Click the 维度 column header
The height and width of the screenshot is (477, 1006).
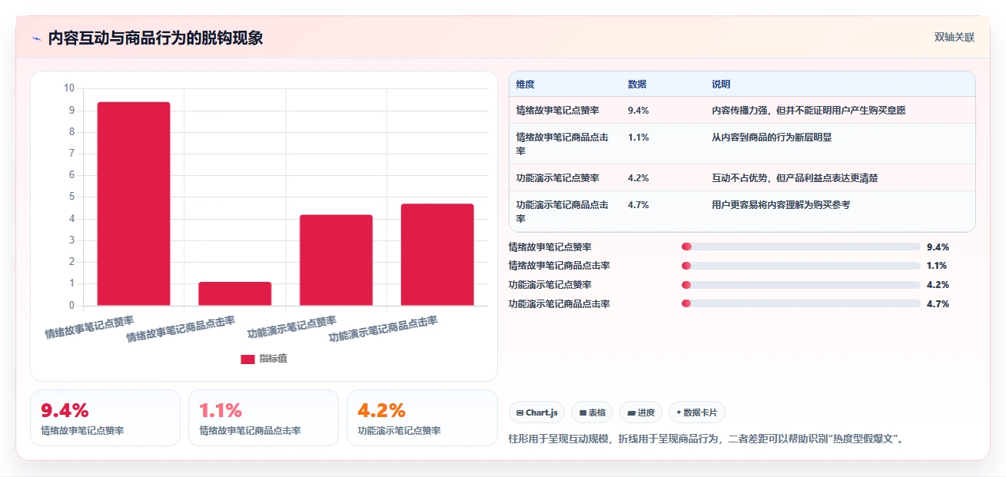point(526,84)
